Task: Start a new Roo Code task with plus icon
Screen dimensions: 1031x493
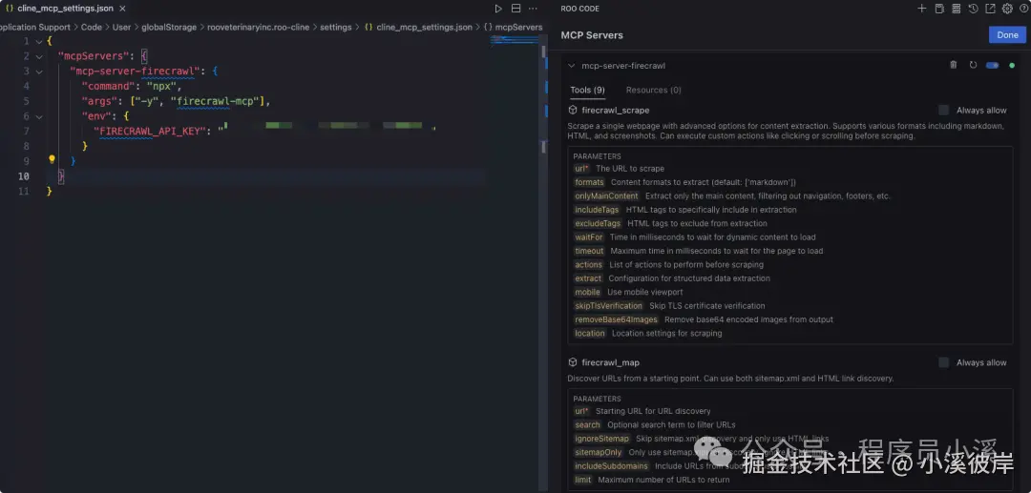Action: point(922,9)
